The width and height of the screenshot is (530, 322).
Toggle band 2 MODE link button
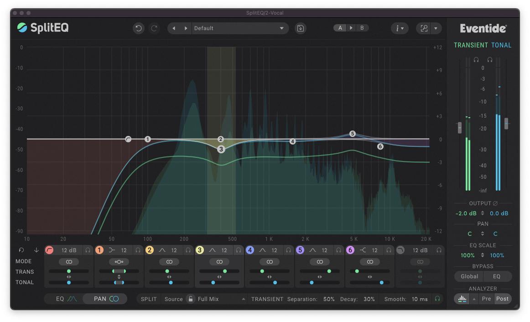169,262
